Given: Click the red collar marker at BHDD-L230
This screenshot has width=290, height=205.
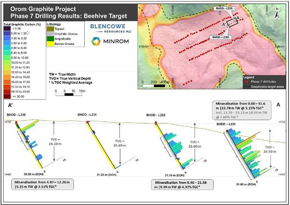Looking at the screenshot, I should click(x=16, y=123).
